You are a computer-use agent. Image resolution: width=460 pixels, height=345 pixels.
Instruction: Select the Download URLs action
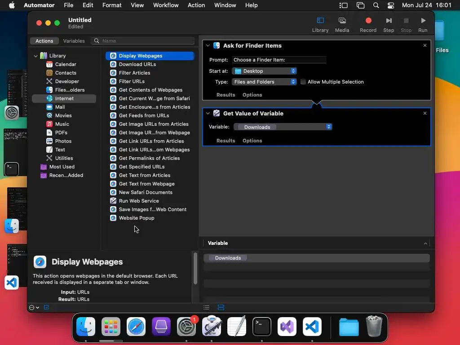point(137,64)
